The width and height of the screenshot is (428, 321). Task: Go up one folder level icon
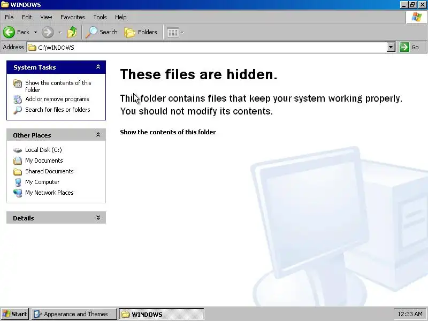pos(72,32)
